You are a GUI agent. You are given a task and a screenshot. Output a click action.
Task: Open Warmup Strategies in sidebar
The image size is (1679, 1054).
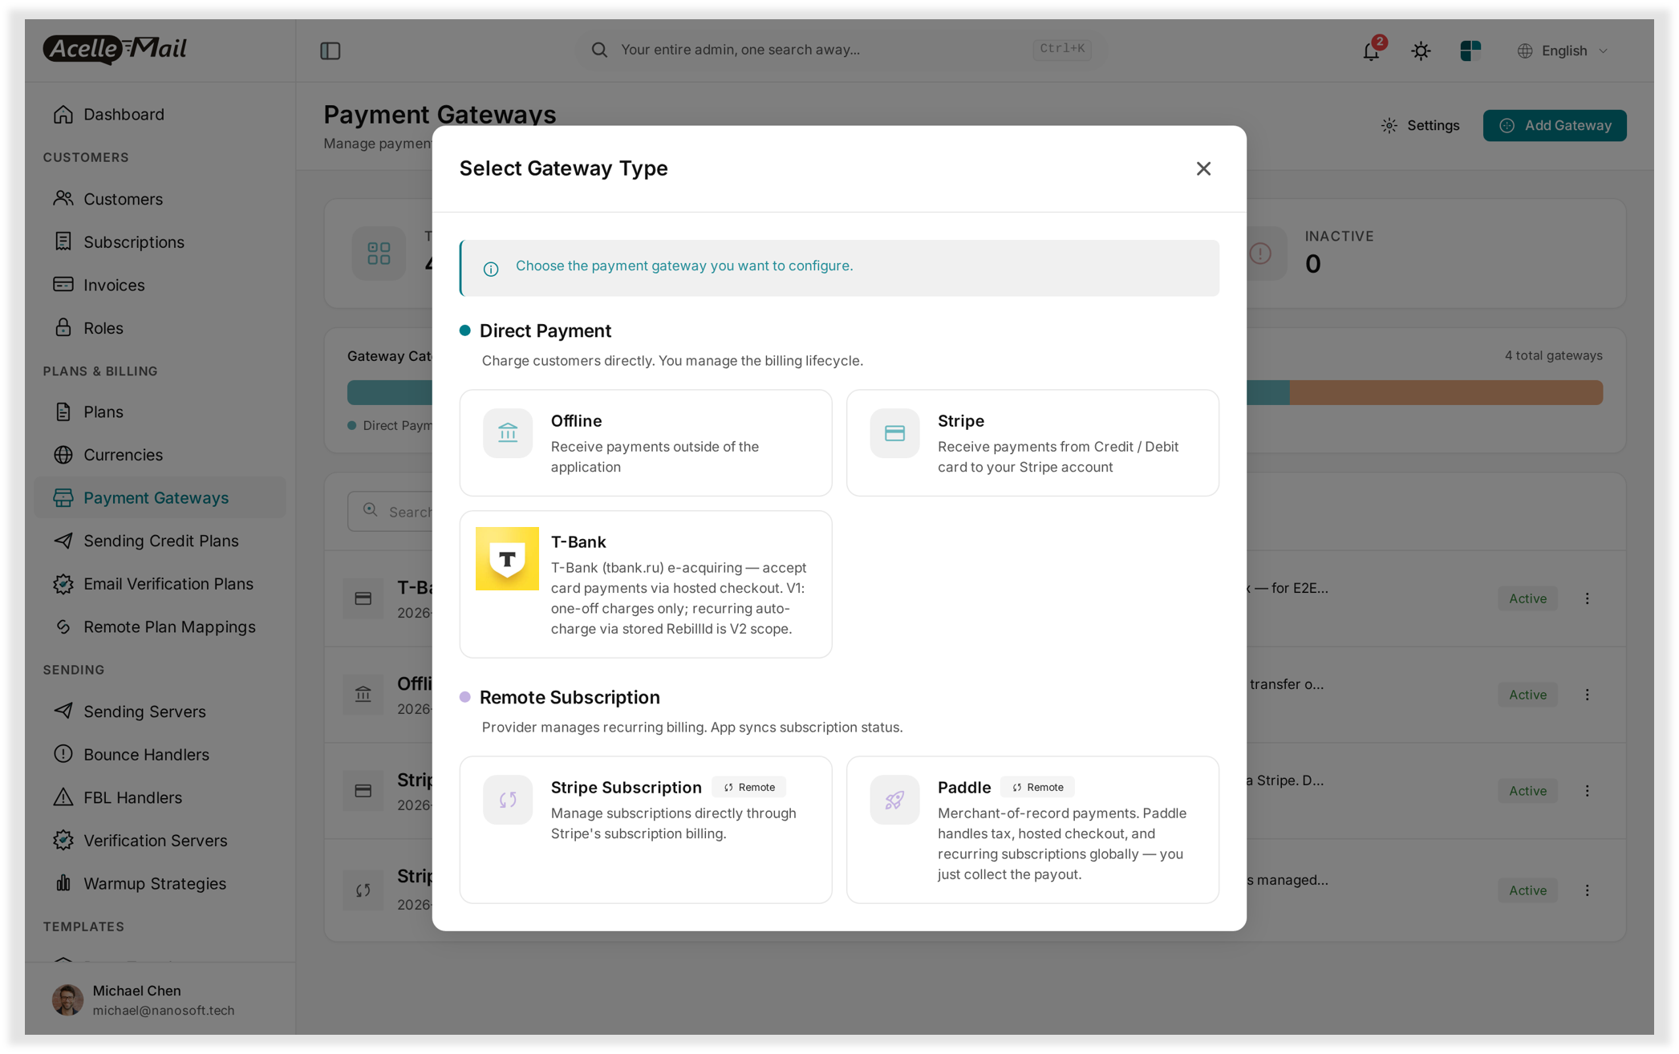[160, 884]
